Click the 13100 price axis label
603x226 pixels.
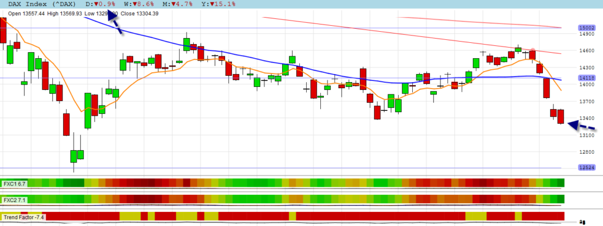click(x=587, y=135)
